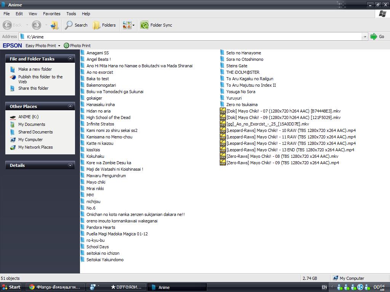Open My Documents from Other Places

(32, 124)
